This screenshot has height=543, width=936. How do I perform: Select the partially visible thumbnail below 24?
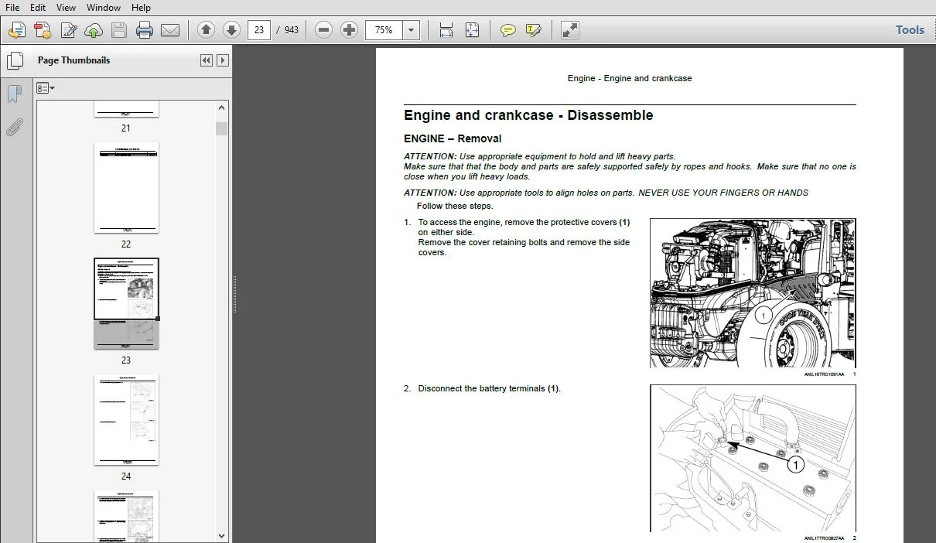click(x=126, y=516)
